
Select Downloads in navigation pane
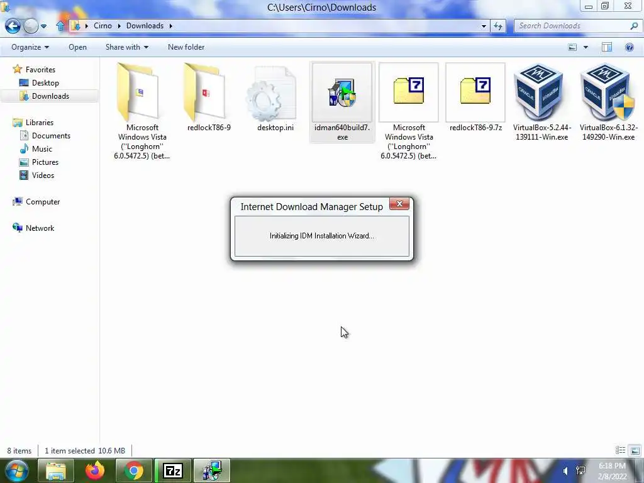(50, 96)
